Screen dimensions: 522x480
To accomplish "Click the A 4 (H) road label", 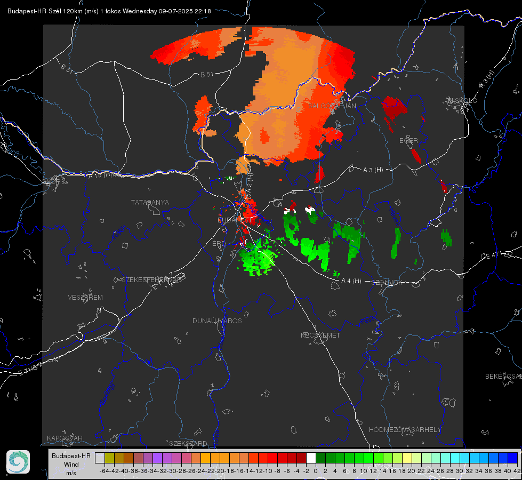I will click(x=351, y=281).
